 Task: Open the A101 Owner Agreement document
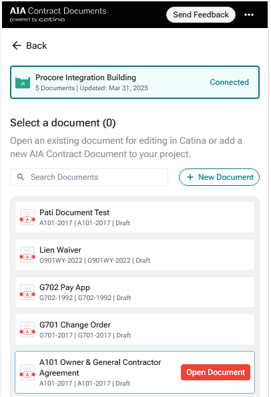tap(216, 372)
